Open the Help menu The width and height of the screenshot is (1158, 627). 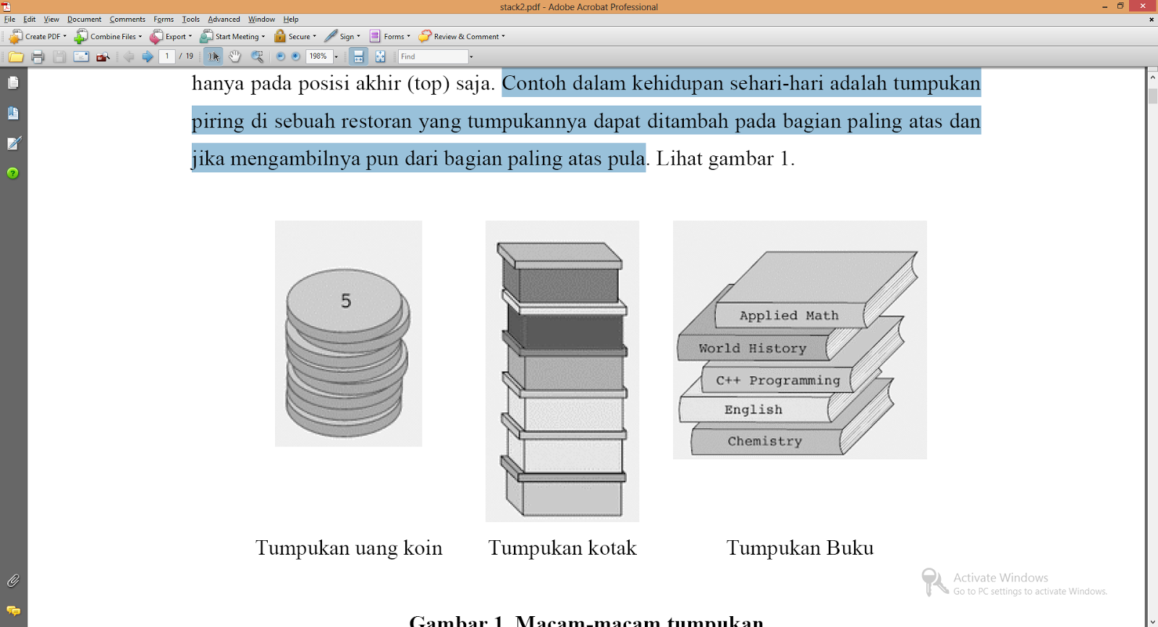[291, 20]
